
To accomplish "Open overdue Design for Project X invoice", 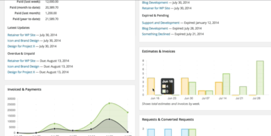I will tap(21, 72).
